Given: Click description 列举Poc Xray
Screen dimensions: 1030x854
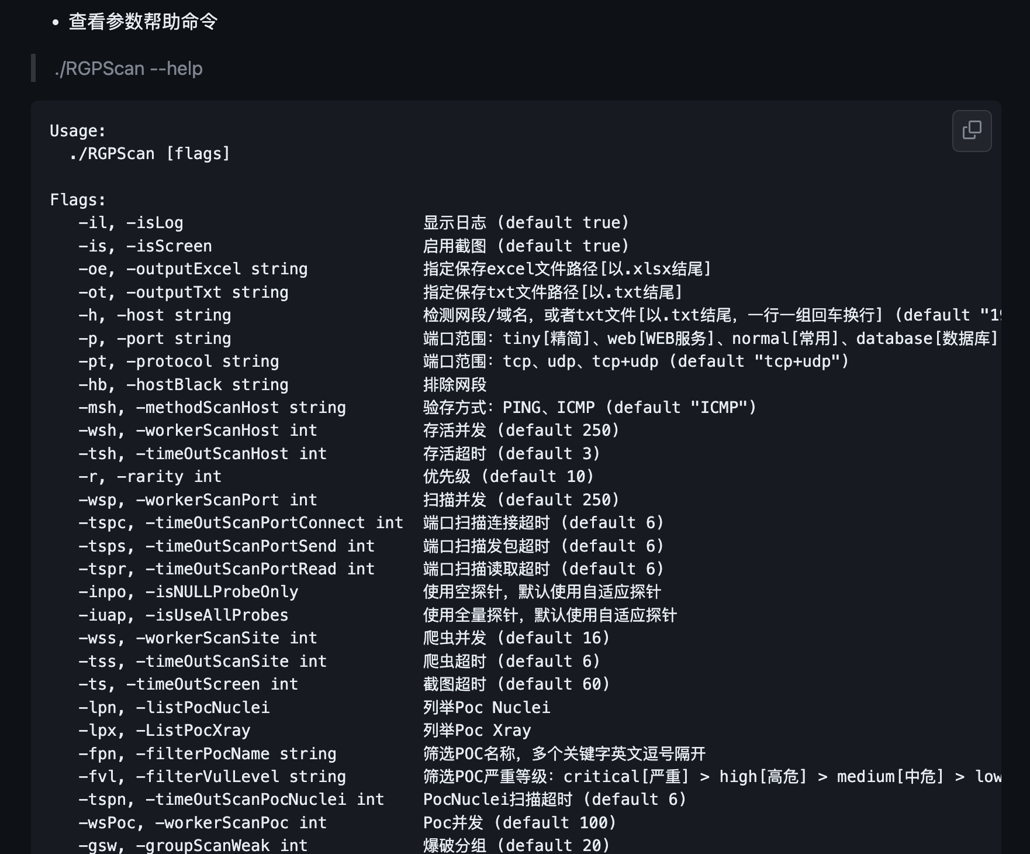Looking at the screenshot, I should 477,731.
